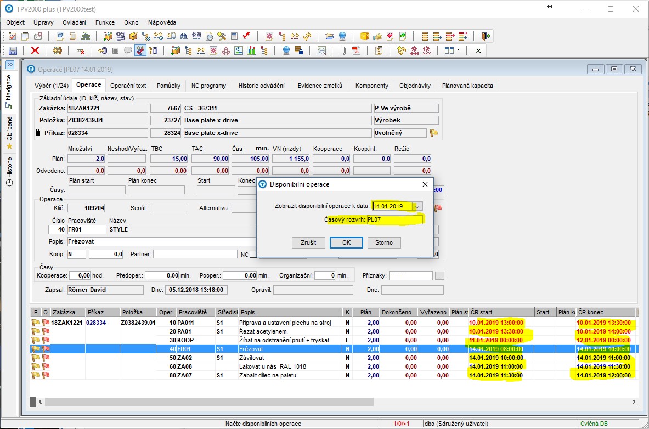Click the red checkmark toolbar icon
The image size is (649, 429).
(x=247, y=36)
